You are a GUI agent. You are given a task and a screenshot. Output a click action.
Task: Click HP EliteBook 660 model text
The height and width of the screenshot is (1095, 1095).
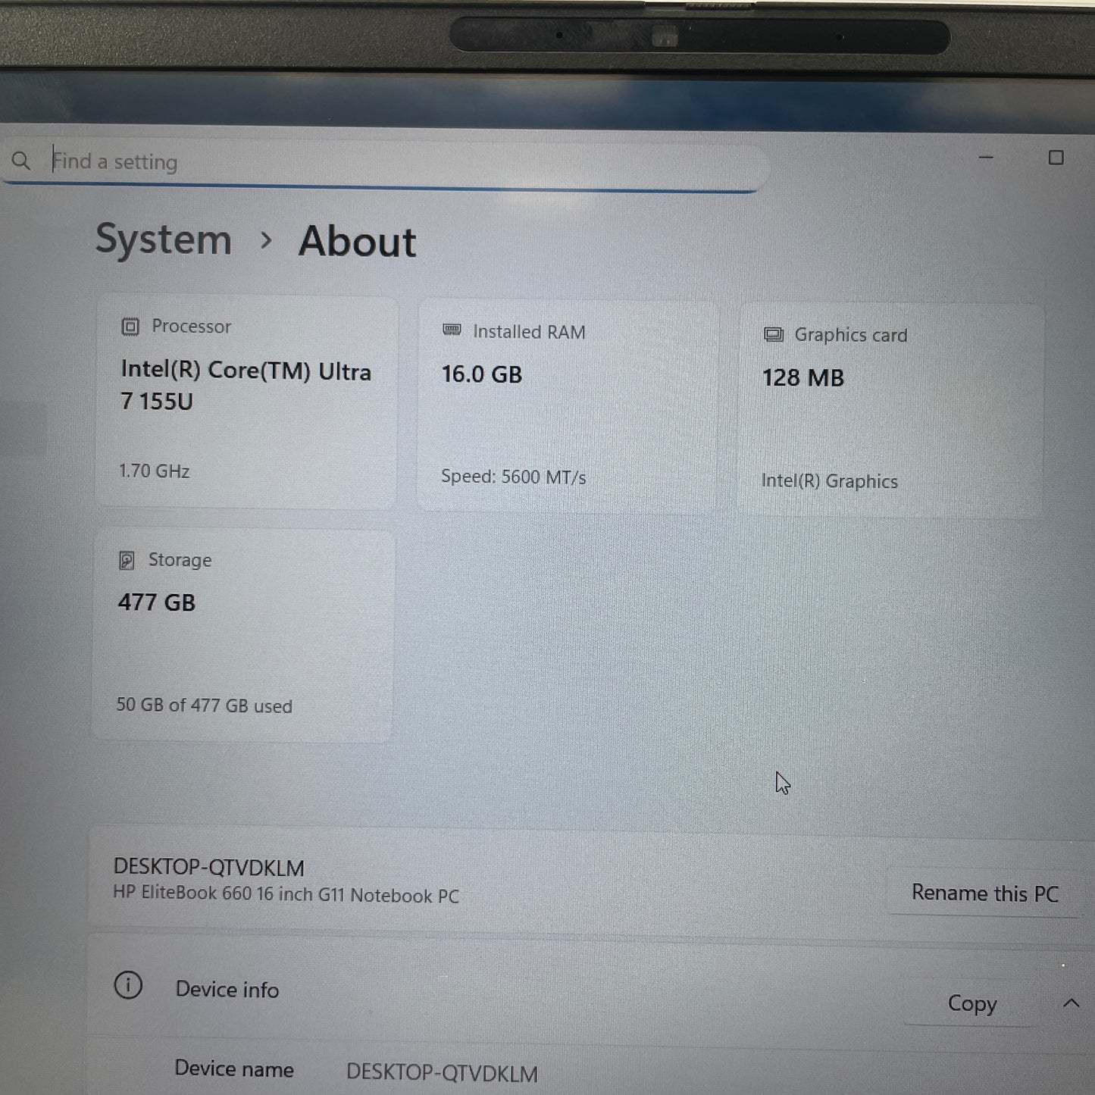pyautogui.click(x=286, y=895)
